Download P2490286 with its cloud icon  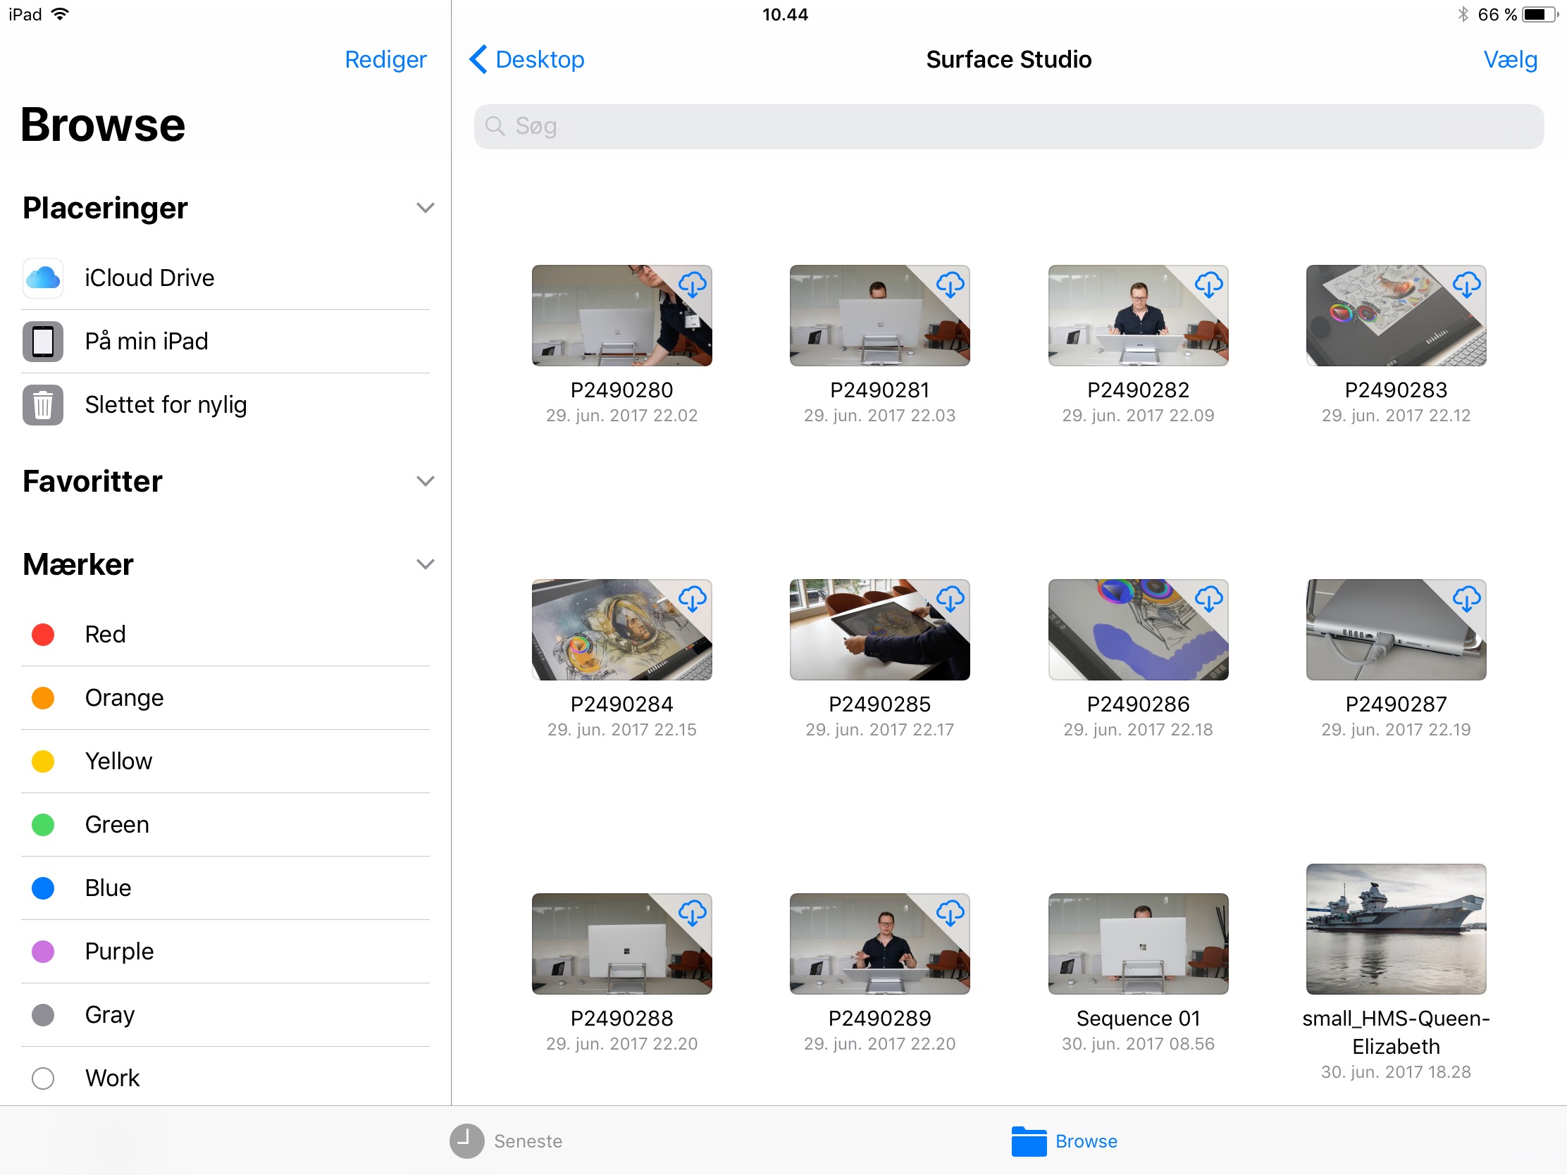click(1208, 599)
